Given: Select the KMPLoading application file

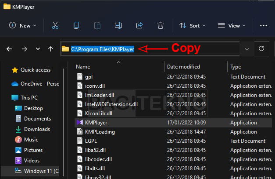Looking at the screenshot, I should point(173,132).
